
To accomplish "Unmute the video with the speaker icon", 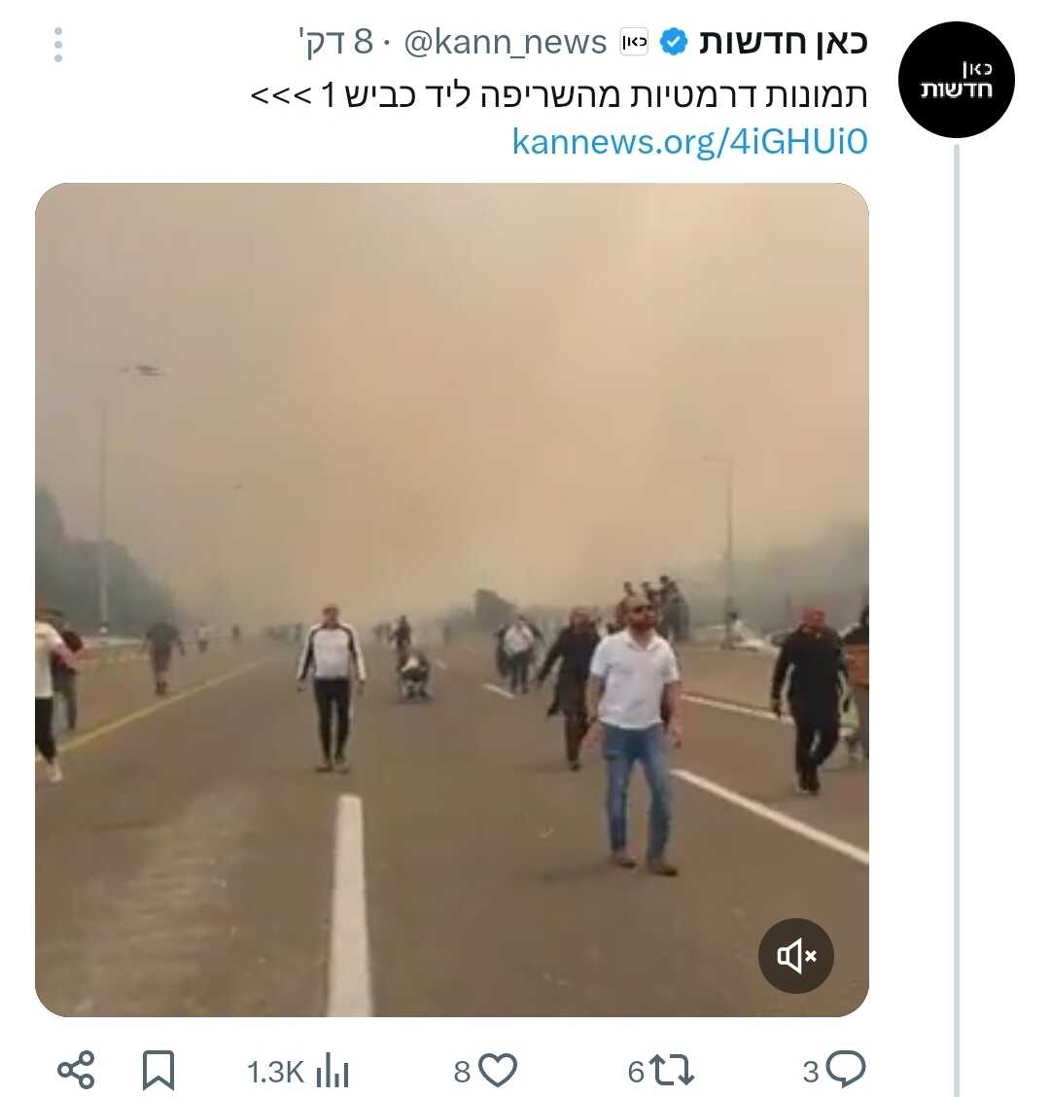I will coord(795,955).
